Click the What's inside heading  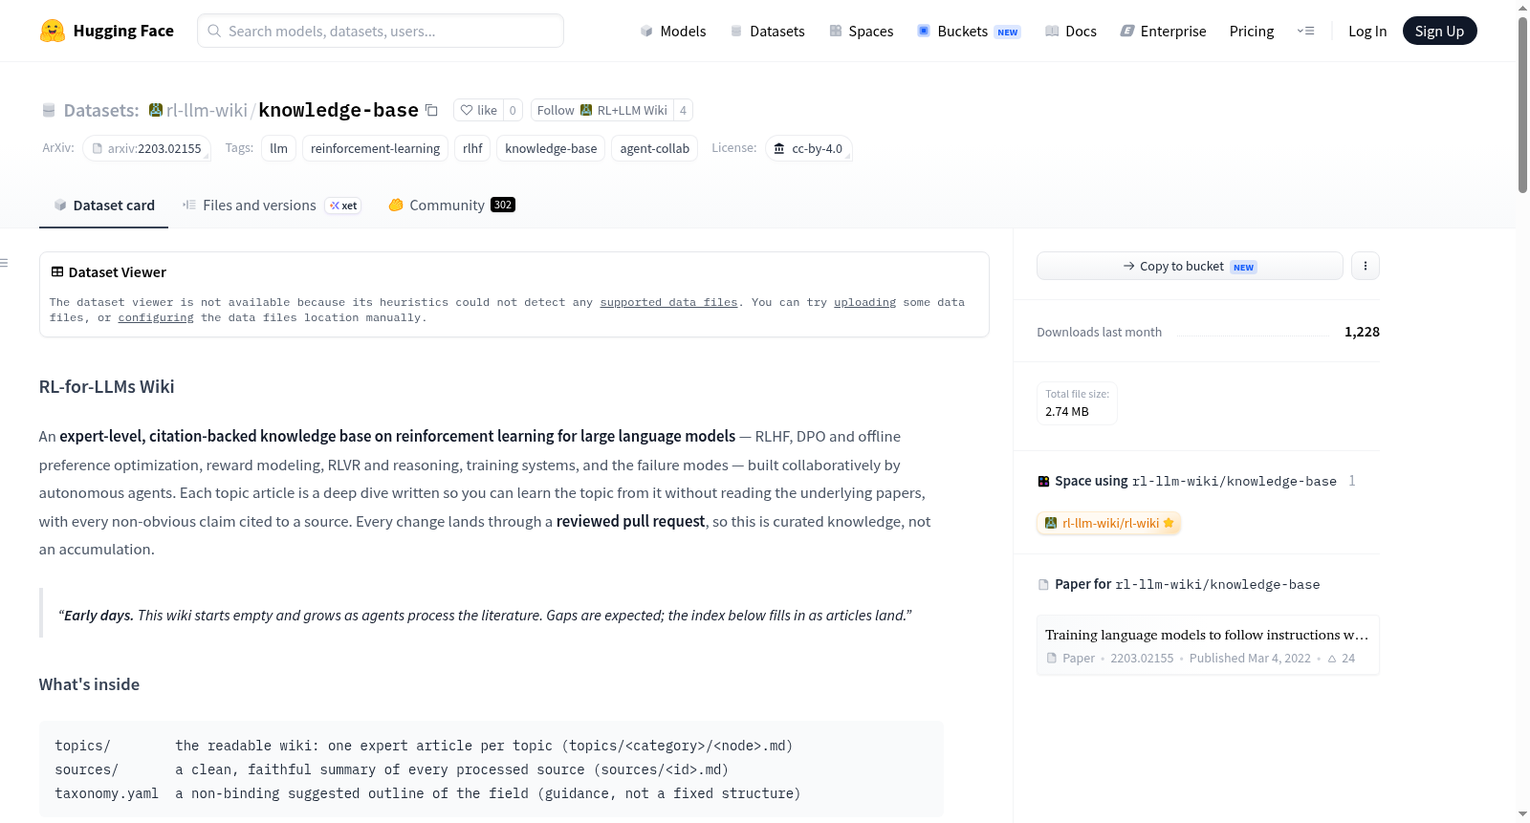pos(89,684)
